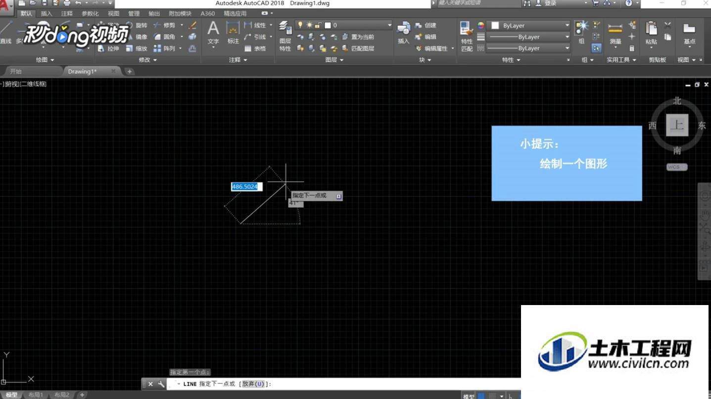The width and height of the screenshot is (711, 399).
Task: Switch to Layout1 (布局1) tab
Action: pos(35,395)
